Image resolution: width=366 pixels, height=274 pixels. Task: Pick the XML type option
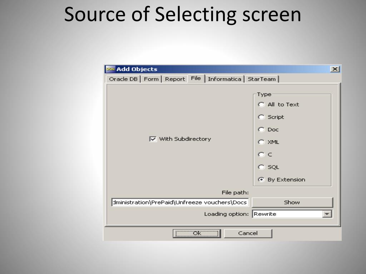(x=262, y=142)
